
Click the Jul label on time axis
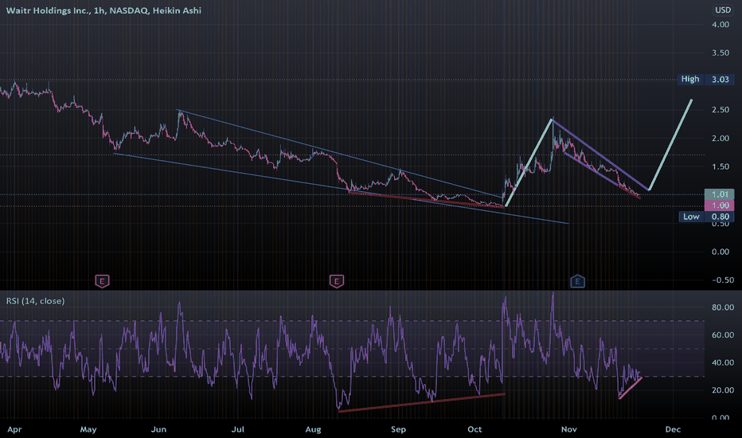click(x=237, y=429)
